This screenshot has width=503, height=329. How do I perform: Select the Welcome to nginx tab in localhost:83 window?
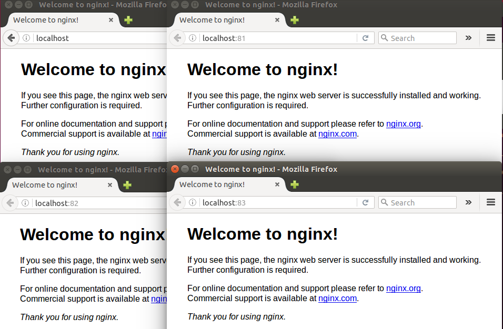point(221,184)
